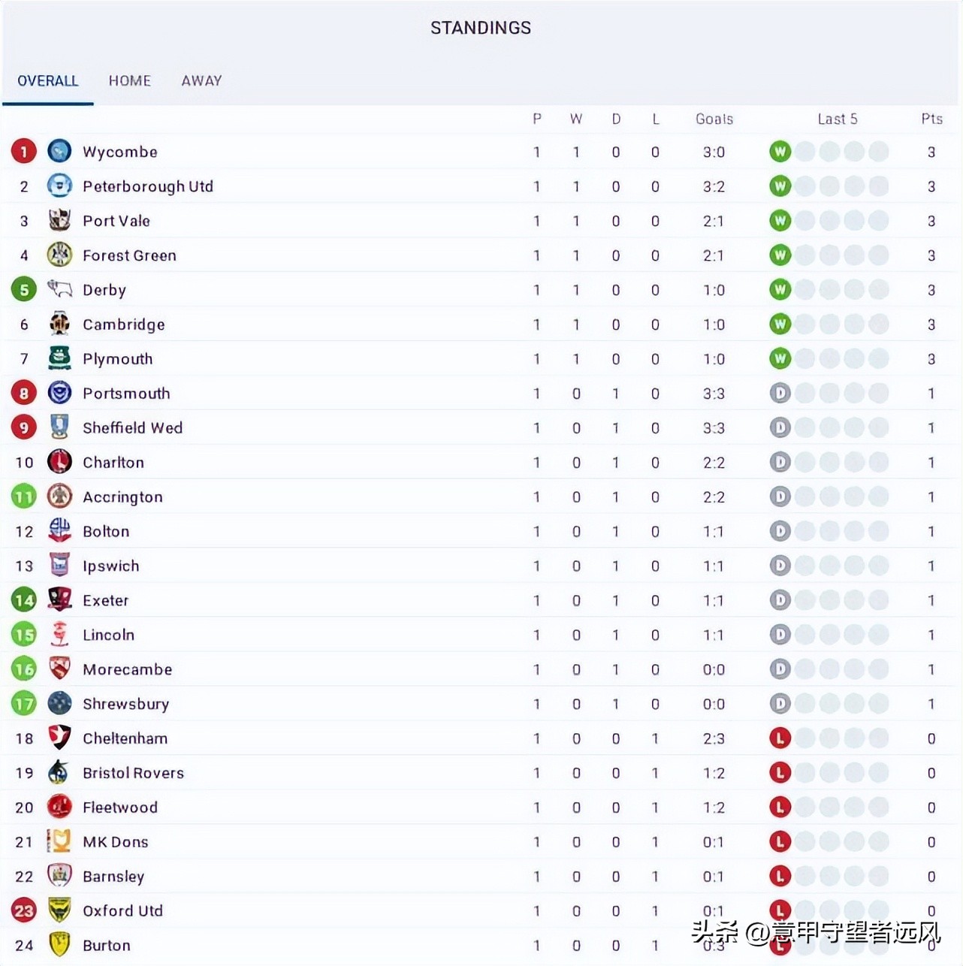Open the MK Dons team link

coord(115,841)
